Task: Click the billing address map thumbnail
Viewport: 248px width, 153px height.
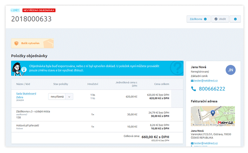Action: 213,116
